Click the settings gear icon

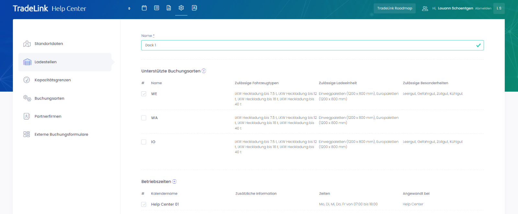[181, 8]
